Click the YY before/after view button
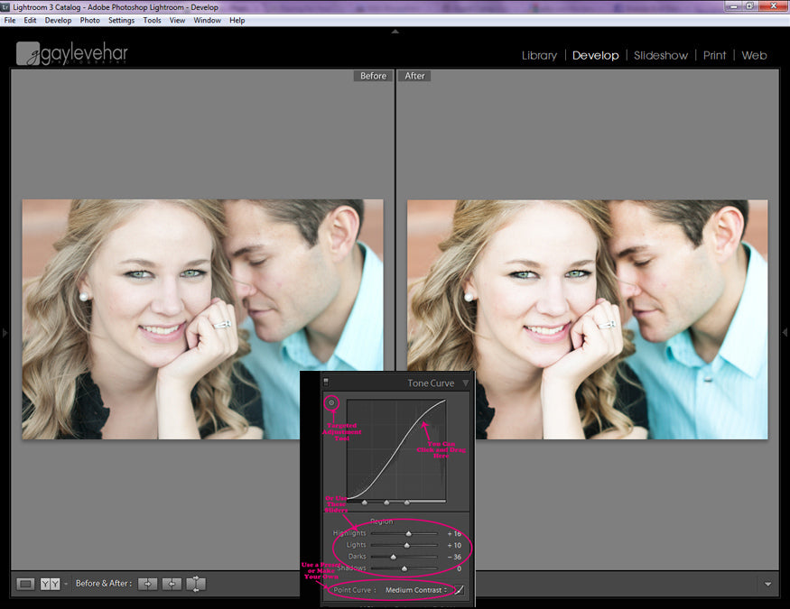The height and width of the screenshot is (609, 790). (x=51, y=584)
